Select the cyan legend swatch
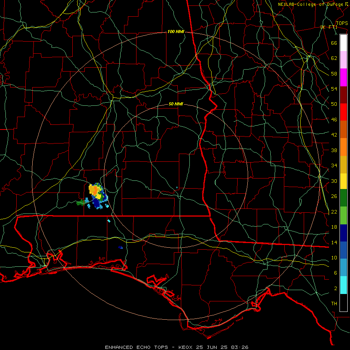The image size is (350, 350). click(343, 285)
